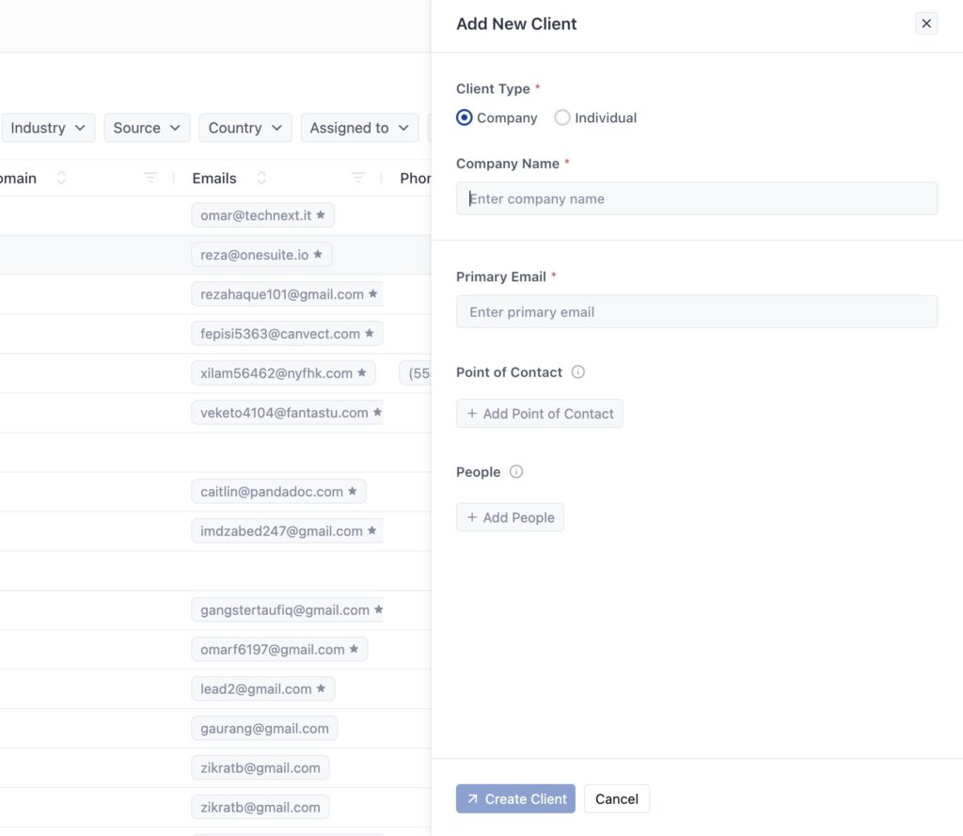Click the info icon next to People
963x836 pixels.
517,471
